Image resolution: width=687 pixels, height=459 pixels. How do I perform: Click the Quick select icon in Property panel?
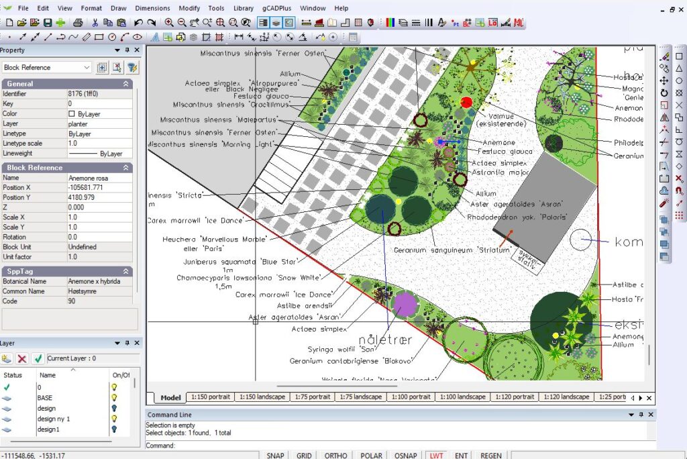coord(117,68)
